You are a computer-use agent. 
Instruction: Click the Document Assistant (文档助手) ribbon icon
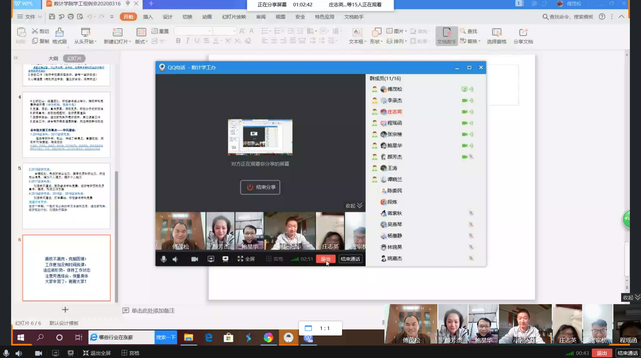point(446,36)
